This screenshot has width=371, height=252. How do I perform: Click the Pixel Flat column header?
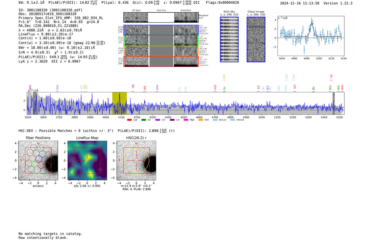click(x=161, y=10)
